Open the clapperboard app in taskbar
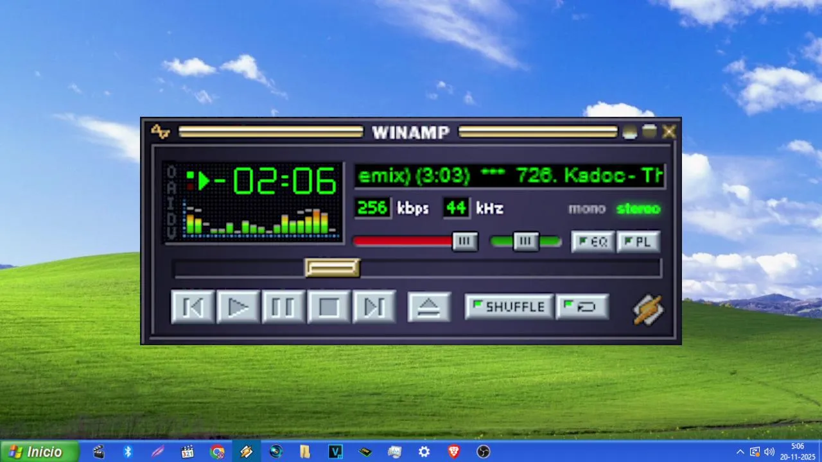Image resolution: width=822 pixels, height=462 pixels. point(98,452)
